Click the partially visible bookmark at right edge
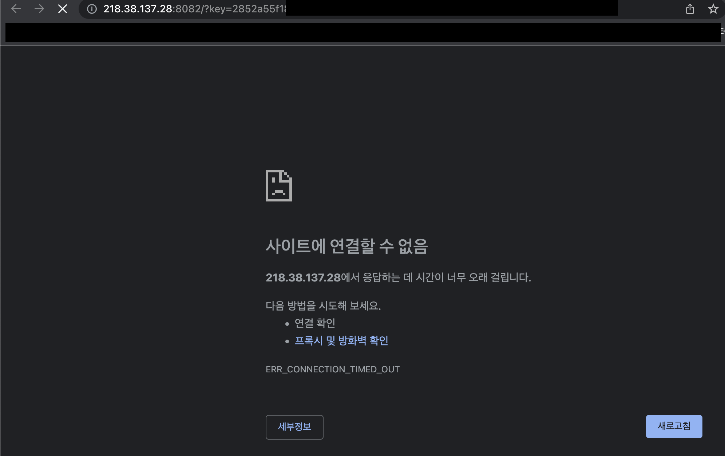 (723, 32)
